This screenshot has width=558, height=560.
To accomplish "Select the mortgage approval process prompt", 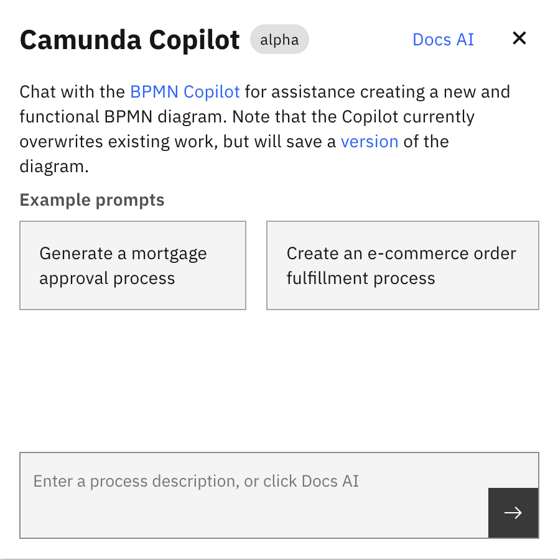I will (133, 265).
